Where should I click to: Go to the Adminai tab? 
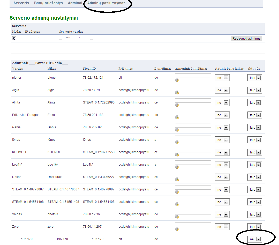[x=75, y=3]
